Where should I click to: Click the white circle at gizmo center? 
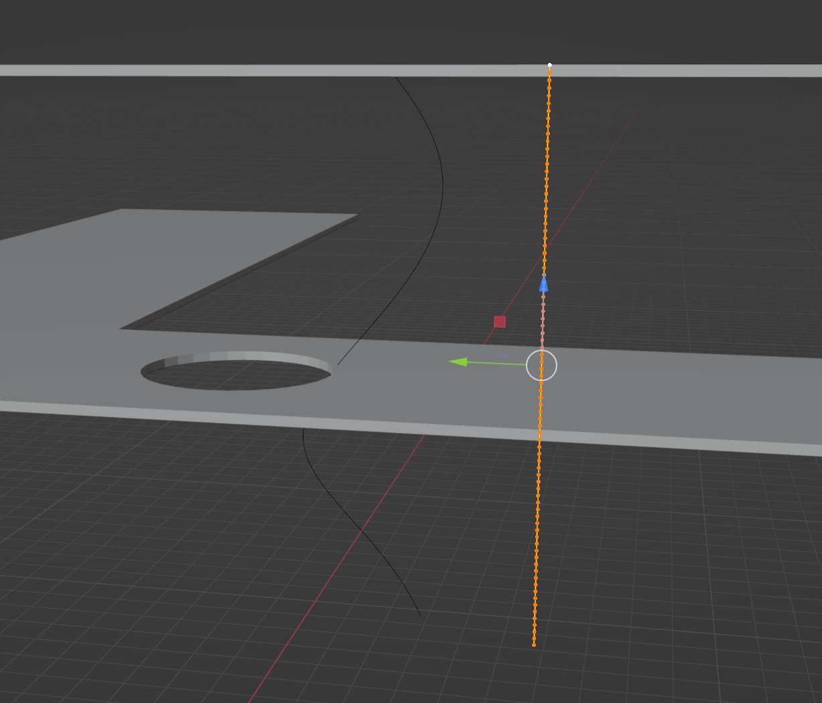(x=541, y=366)
